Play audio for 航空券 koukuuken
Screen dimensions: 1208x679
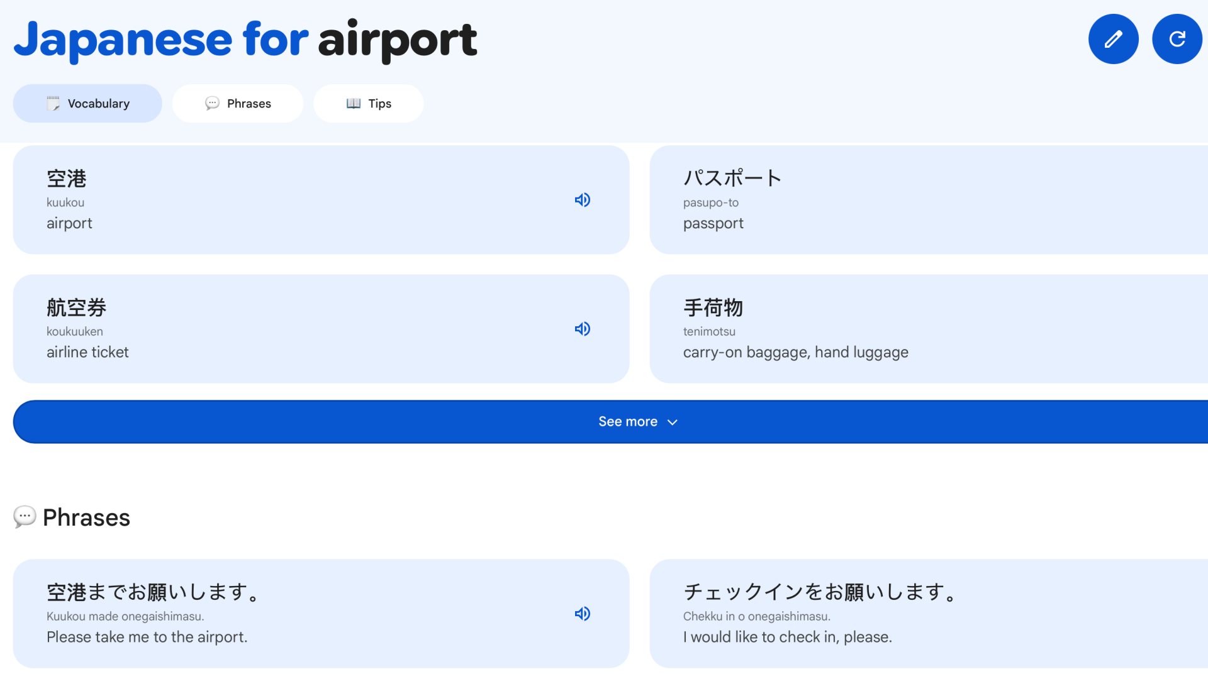coord(583,329)
